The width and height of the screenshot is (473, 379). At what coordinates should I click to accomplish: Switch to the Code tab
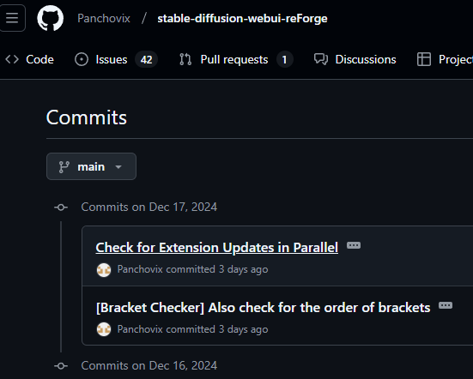[29, 59]
